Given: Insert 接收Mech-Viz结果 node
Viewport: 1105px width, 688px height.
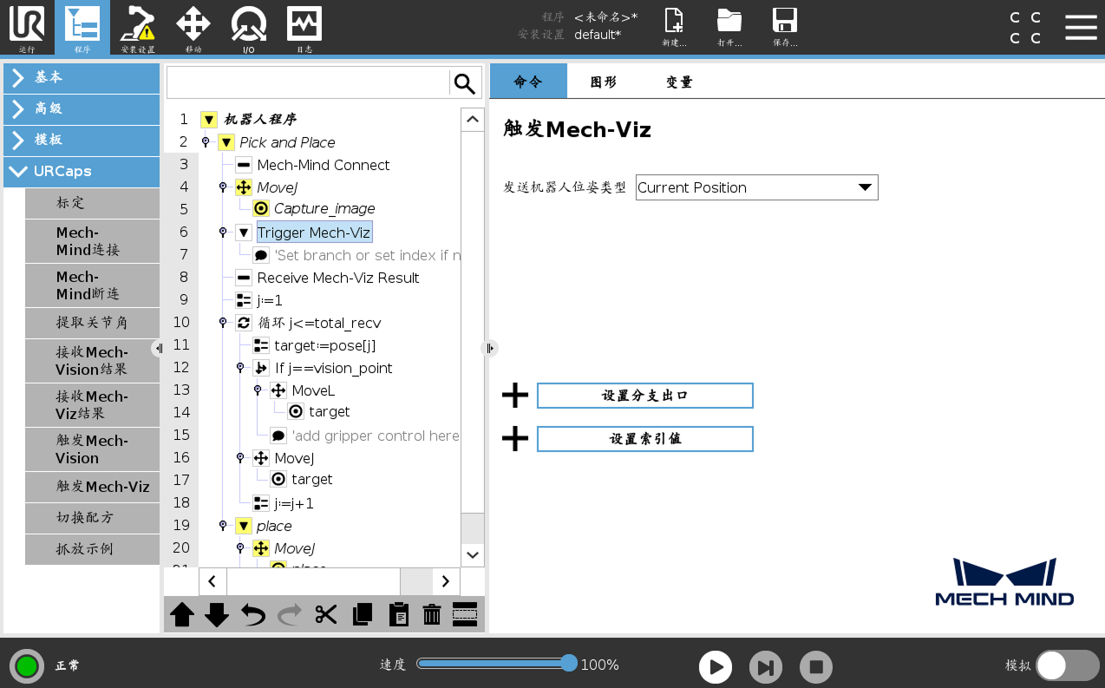Looking at the screenshot, I should pos(92,405).
